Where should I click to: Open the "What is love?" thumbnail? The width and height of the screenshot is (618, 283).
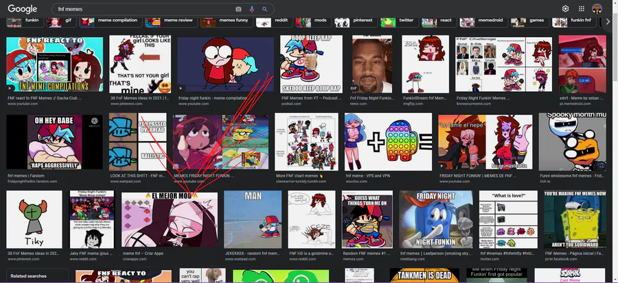508,219
